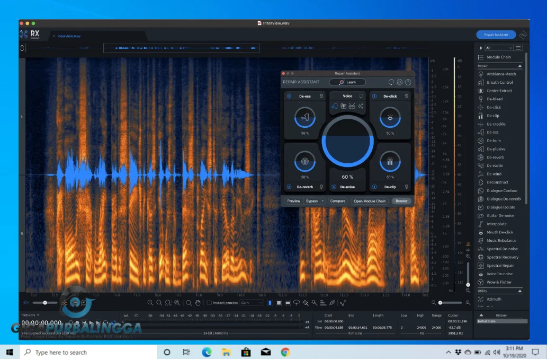Open the De-plosive module
547x359 pixels.
click(491, 149)
